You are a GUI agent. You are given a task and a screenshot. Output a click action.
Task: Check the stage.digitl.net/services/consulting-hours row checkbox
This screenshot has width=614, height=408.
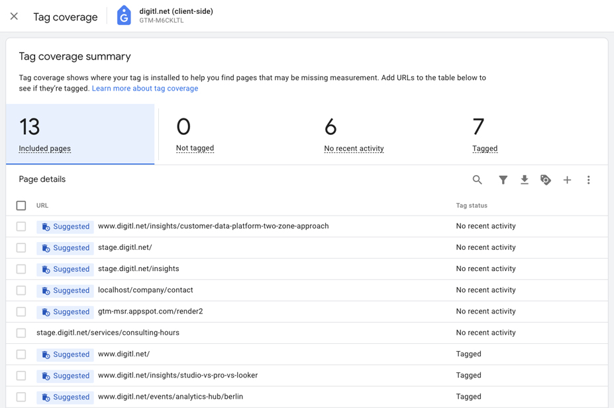(21, 333)
